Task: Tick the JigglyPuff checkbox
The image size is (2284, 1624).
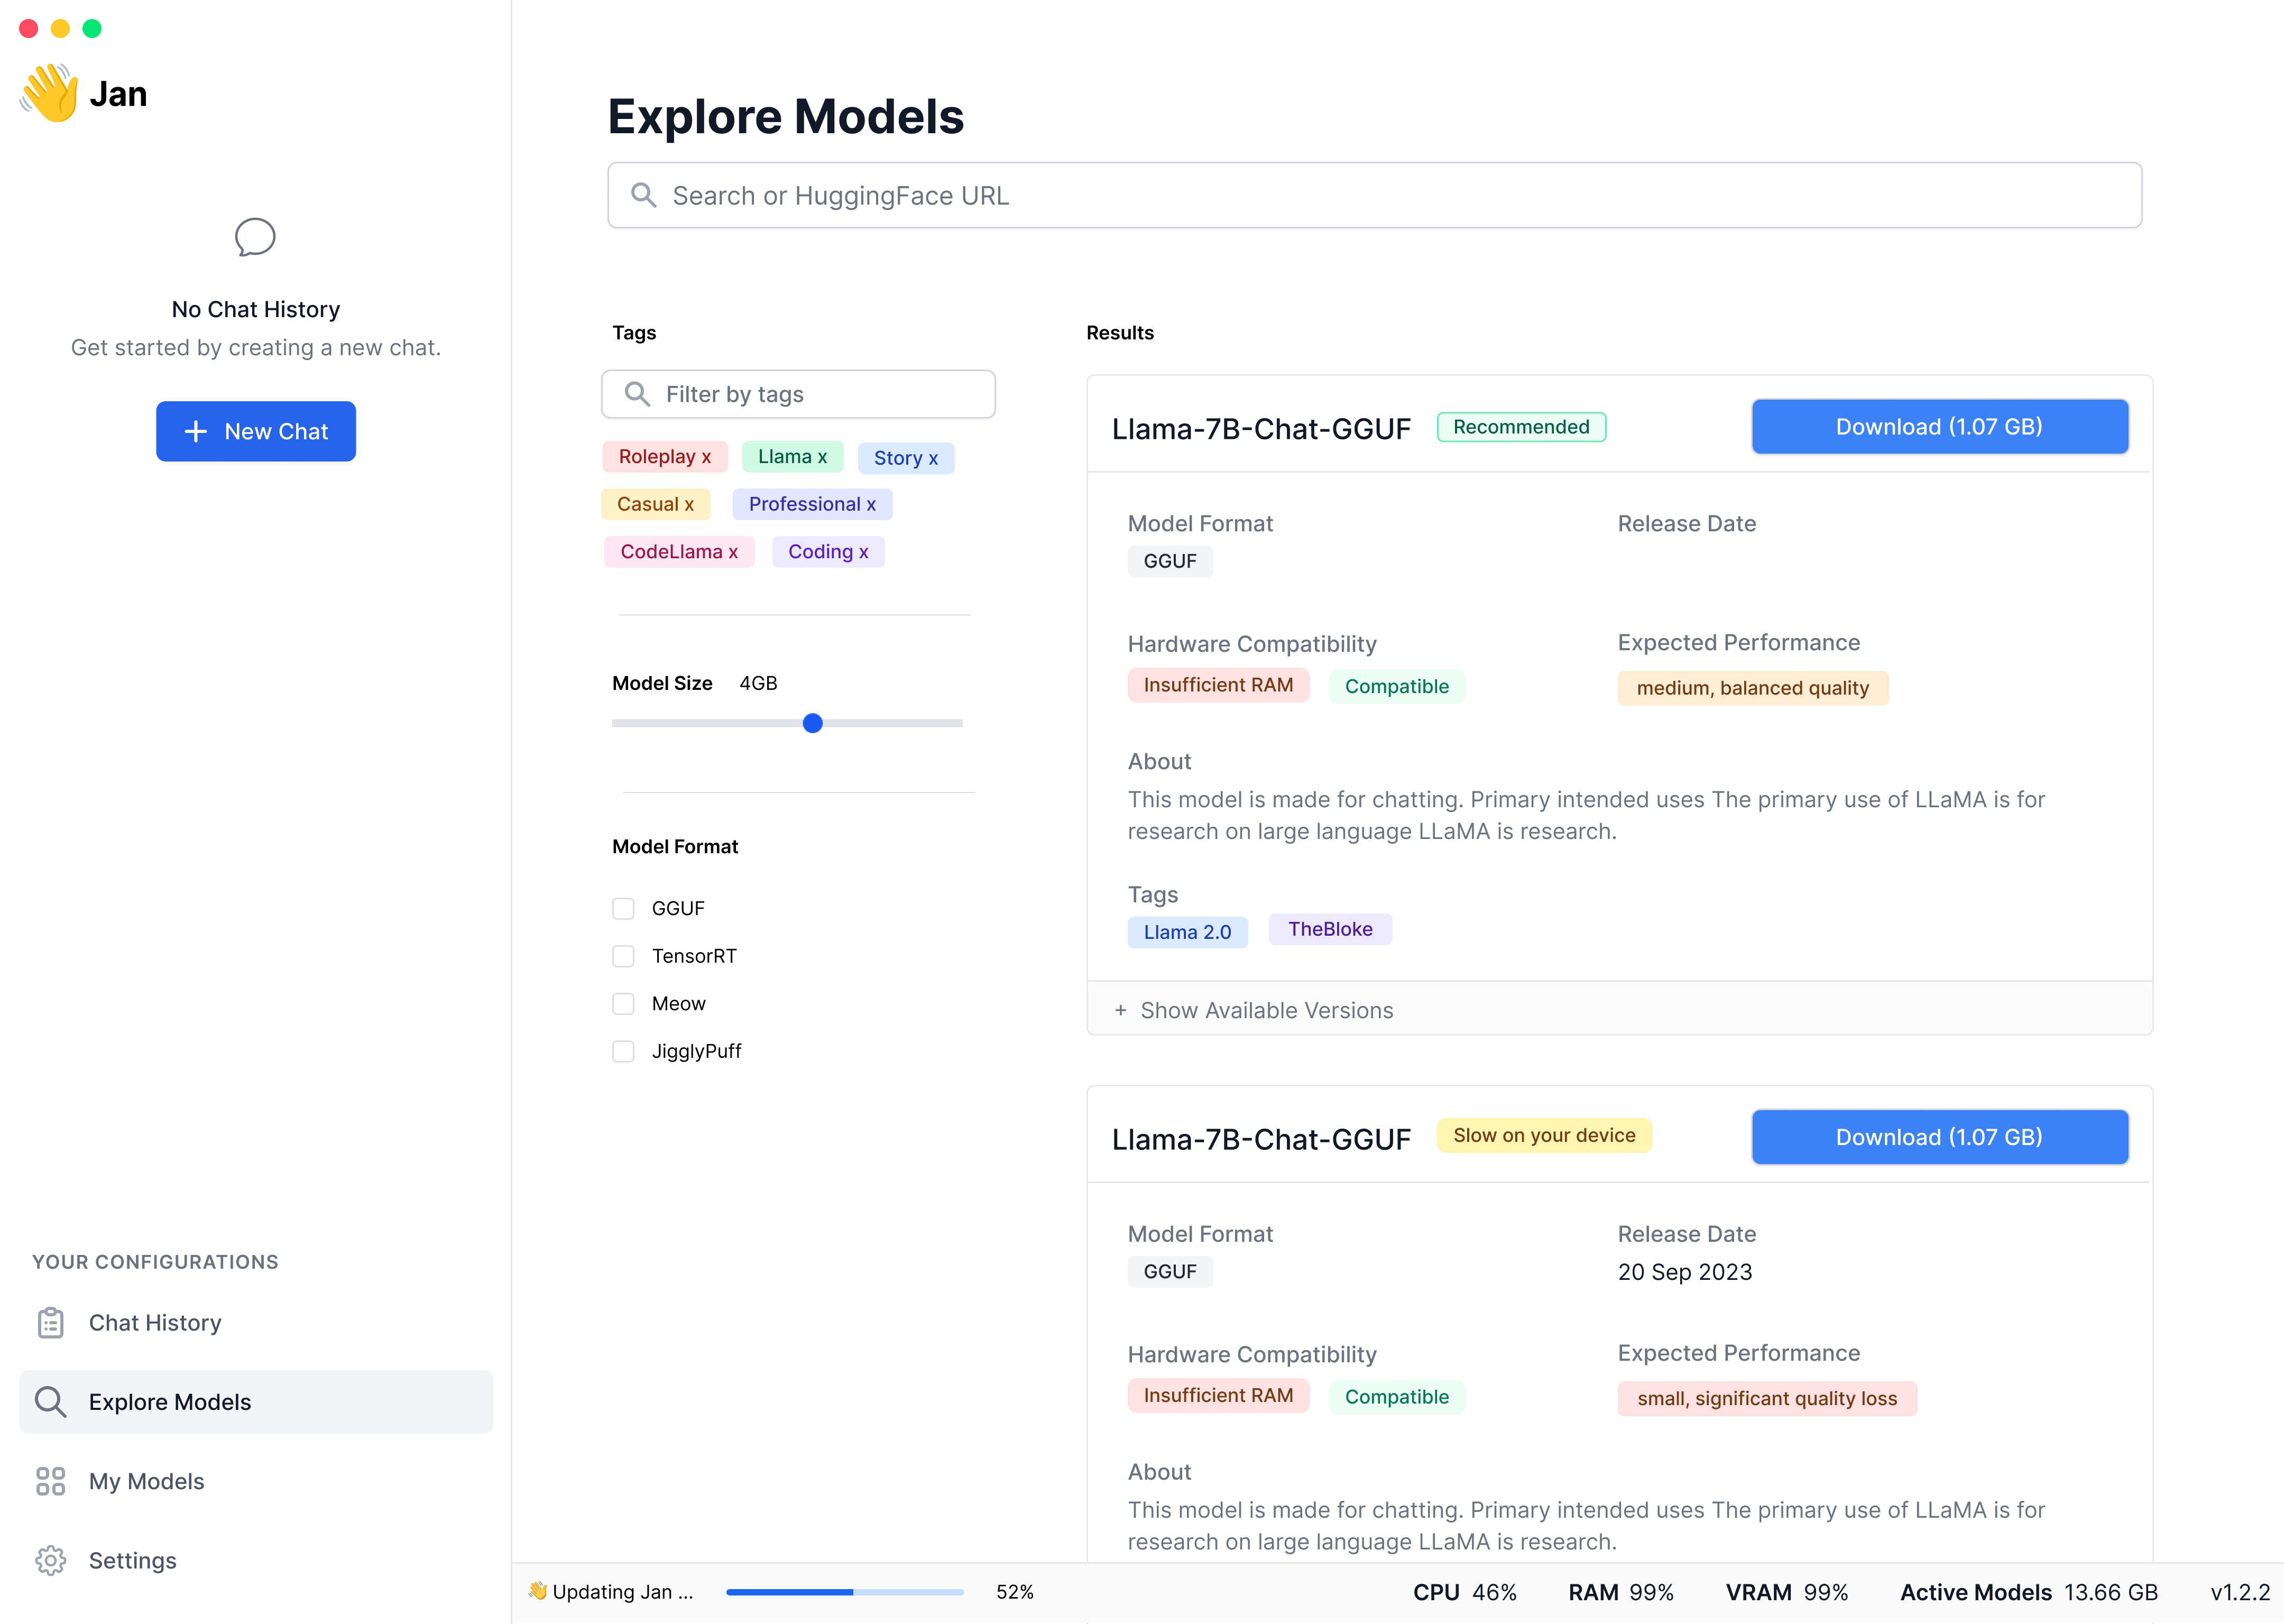Action: (x=623, y=1051)
